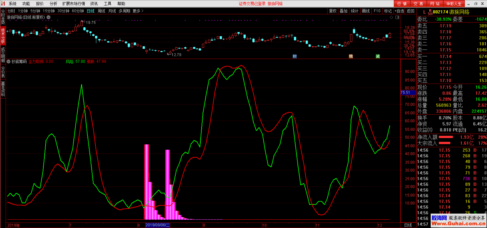This screenshot has width=487, height=228.
Task: Select the 多周期 multi-period view
Action: point(124,11)
